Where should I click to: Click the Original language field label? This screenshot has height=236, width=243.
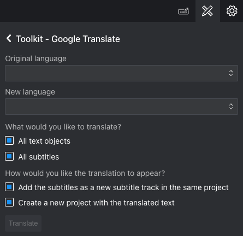(36, 58)
